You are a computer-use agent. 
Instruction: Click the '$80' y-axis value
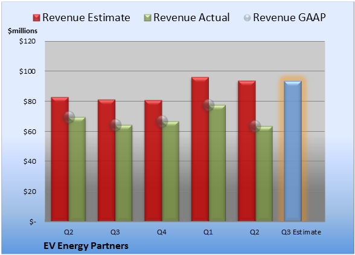tap(30, 102)
